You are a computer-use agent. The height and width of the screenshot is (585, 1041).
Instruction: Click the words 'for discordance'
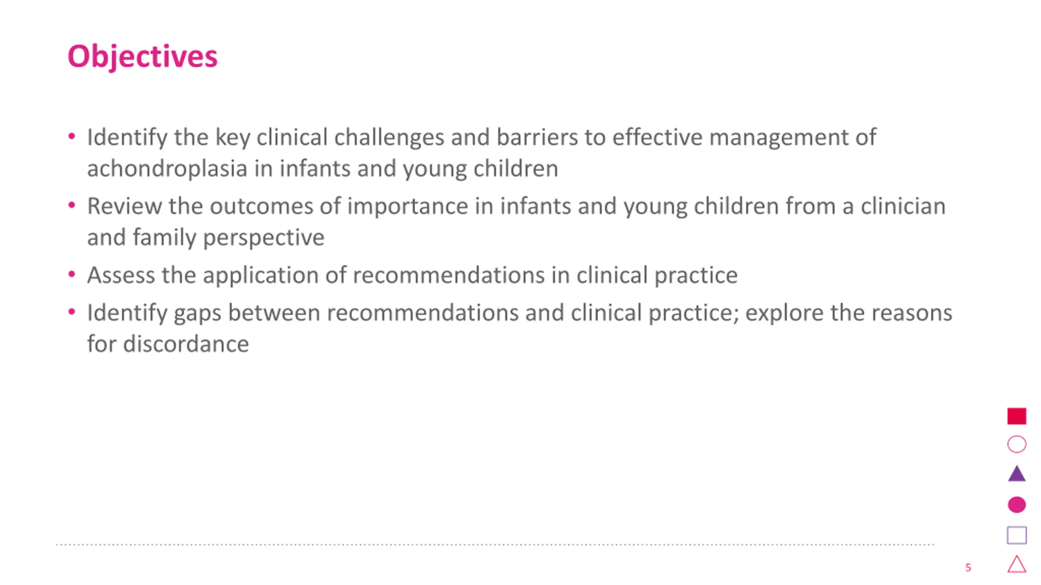click(168, 344)
